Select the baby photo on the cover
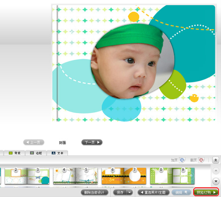The width and height of the screenshot is (221, 197). pyautogui.click(x=133, y=61)
